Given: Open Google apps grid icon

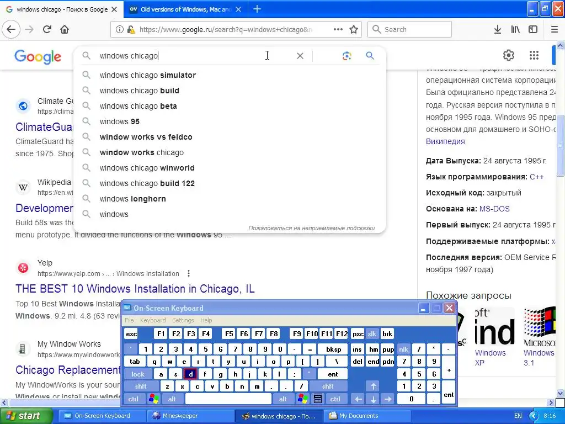Looking at the screenshot, I should click(534, 55).
